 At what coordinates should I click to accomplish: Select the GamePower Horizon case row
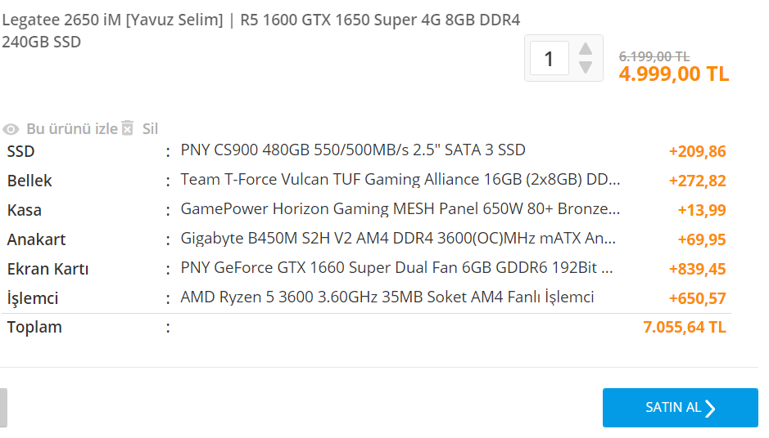click(x=400, y=209)
